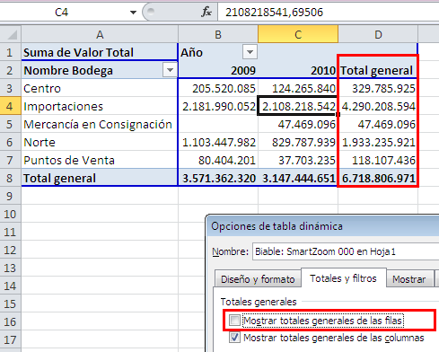Click the Name Box showing C4

[61, 13]
